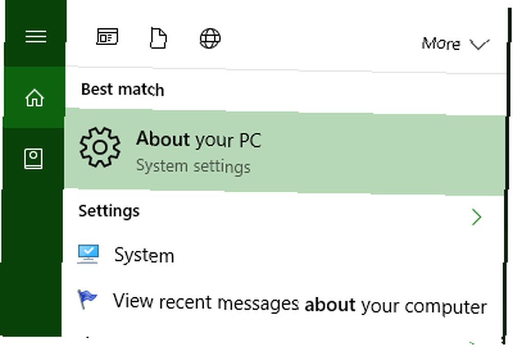Click the System settings subtitle text
The height and width of the screenshot is (347, 513).
(193, 166)
